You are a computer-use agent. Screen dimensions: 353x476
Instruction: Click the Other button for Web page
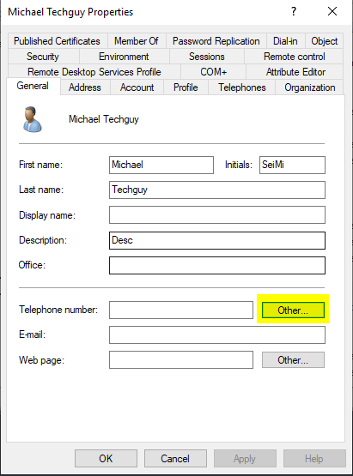[x=293, y=359]
